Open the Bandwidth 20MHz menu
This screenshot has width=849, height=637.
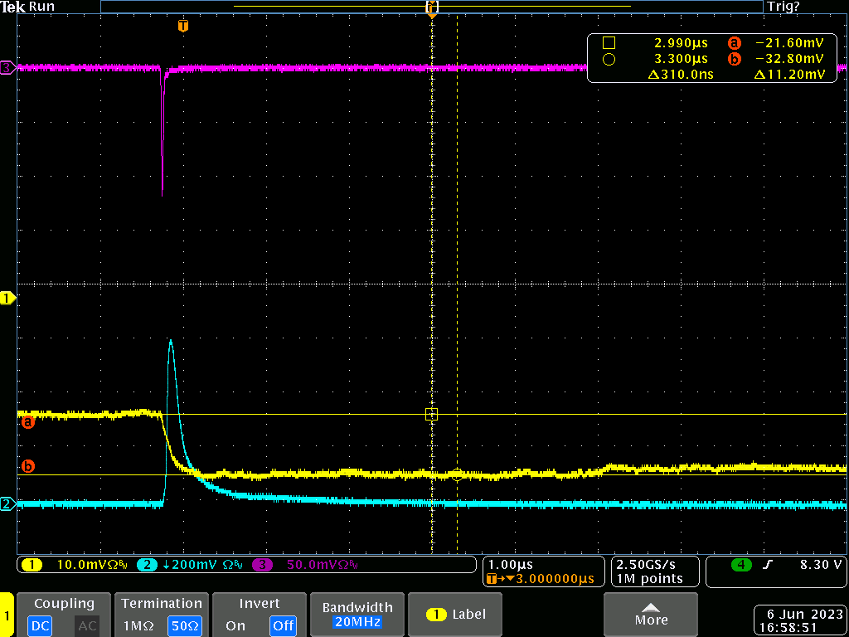(x=357, y=614)
